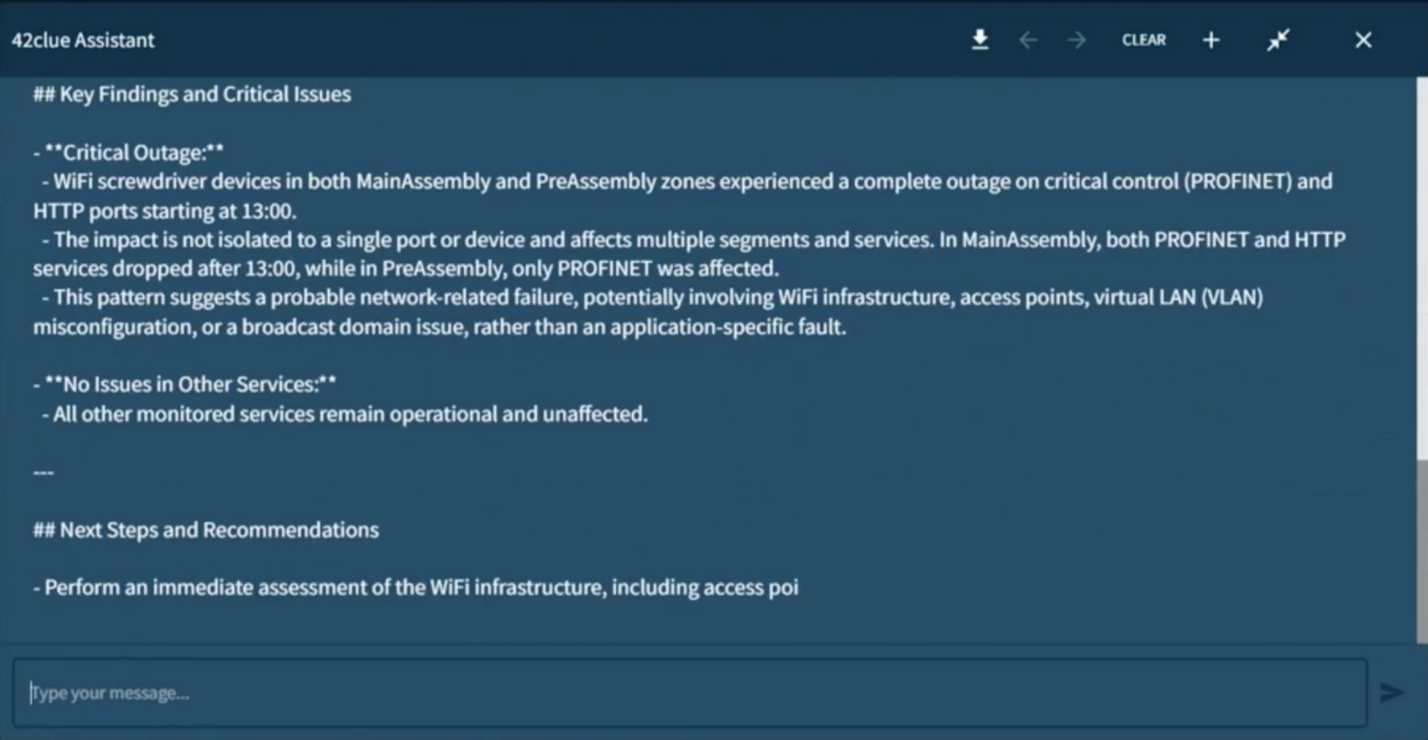Click the 'Perform an immediate assessment' line

coord(421,587)
